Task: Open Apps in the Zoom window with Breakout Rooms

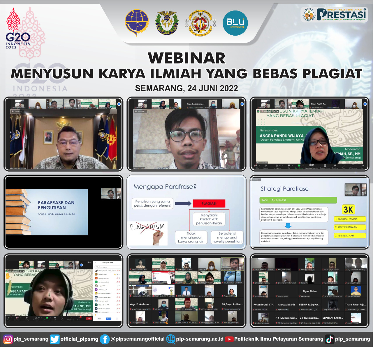Action: coord(344,166)
